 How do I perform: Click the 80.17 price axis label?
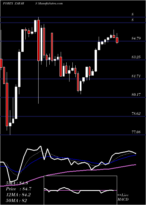click(x=136, y=95)
